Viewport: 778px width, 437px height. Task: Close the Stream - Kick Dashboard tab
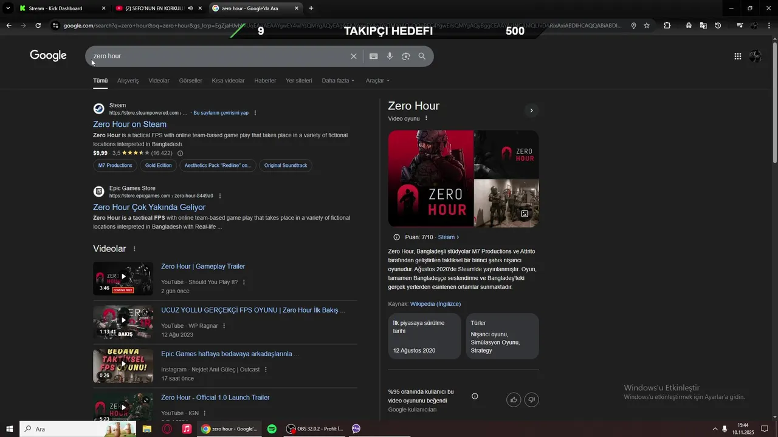(x=103, y=8)
